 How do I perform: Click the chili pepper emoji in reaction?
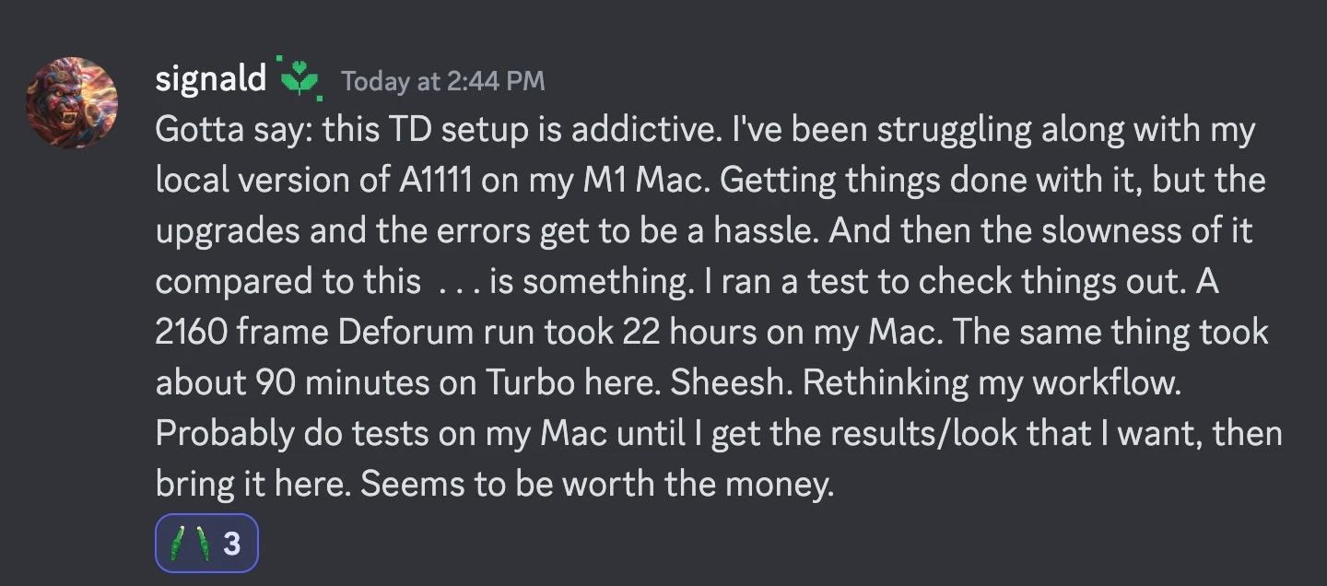pyautogui.click(x=189, y=544)
